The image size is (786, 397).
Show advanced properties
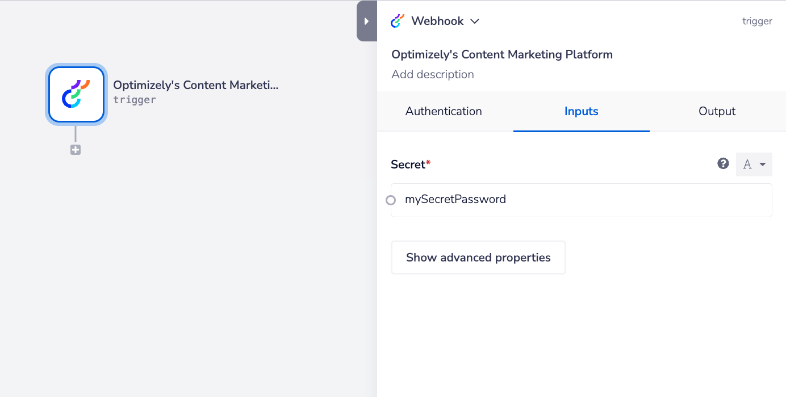478,257
